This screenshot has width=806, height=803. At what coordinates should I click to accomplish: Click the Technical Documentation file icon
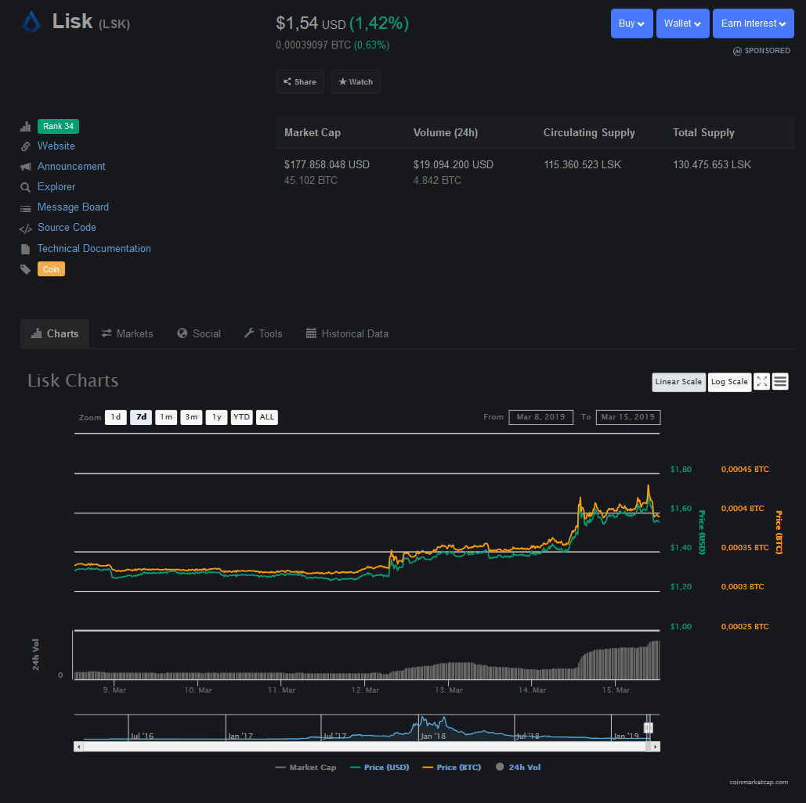(x=25, y=249)
